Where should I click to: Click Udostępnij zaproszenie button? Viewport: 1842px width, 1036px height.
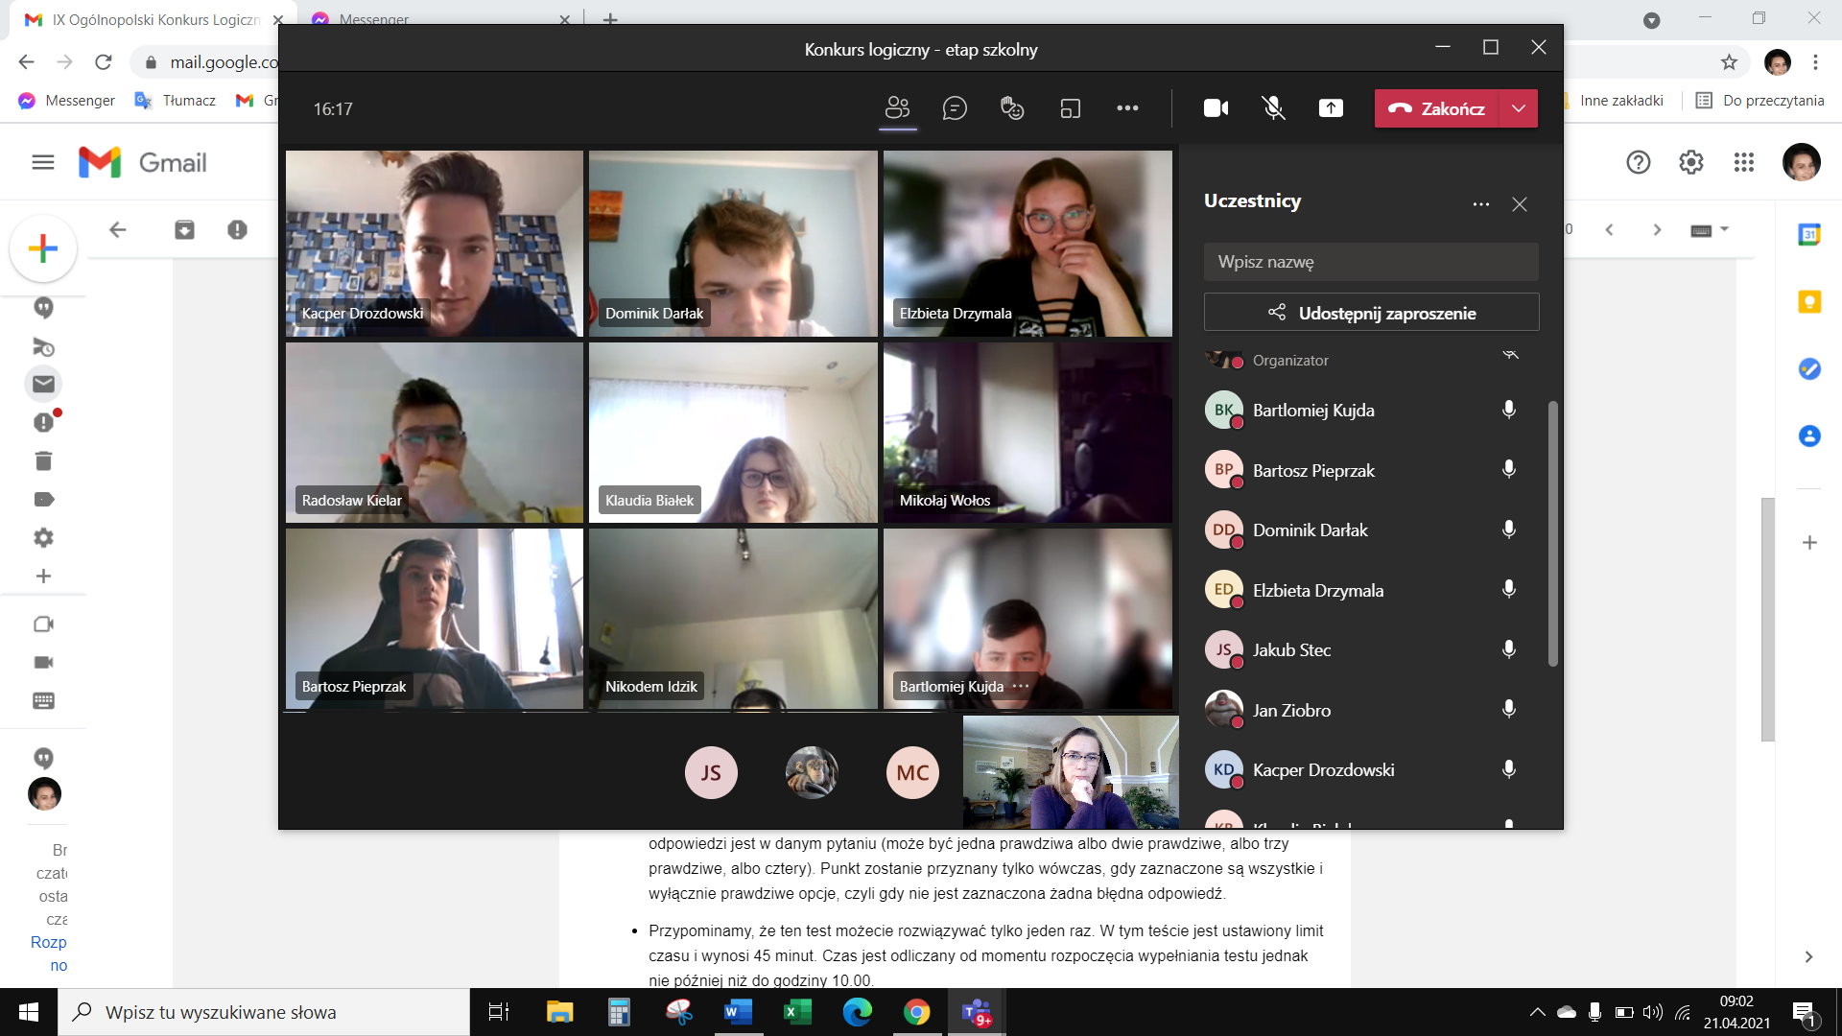(x=1371, y=313)
